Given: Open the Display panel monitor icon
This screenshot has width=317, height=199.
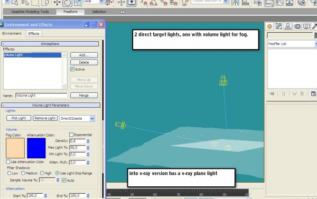Looking at the screenshot, I should coord(306,26).
